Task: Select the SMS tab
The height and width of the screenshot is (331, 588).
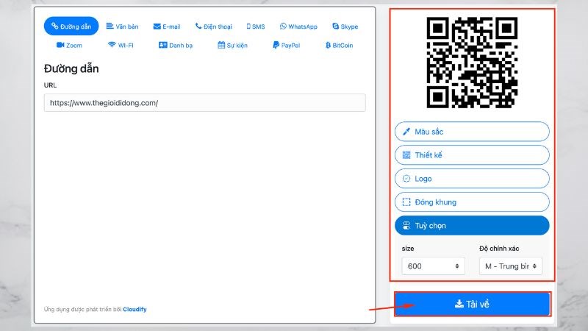Action: pyautogui.click(x=256, y=26)
